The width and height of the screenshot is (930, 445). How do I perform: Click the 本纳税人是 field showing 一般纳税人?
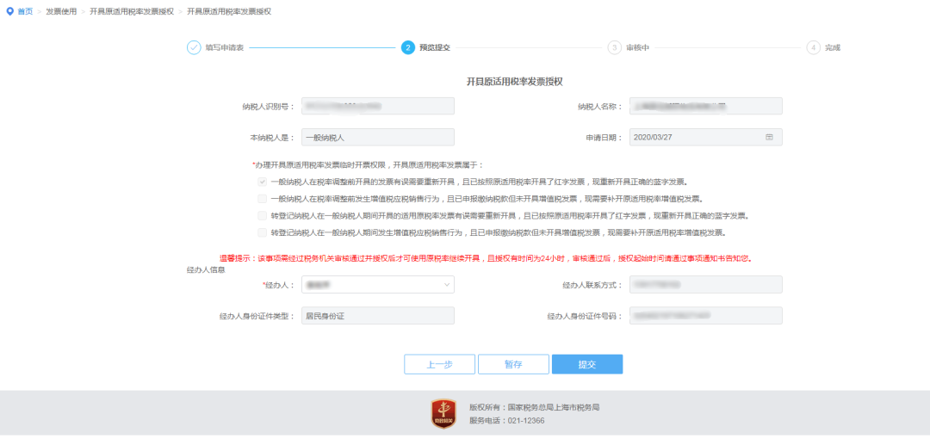point(378,137)
